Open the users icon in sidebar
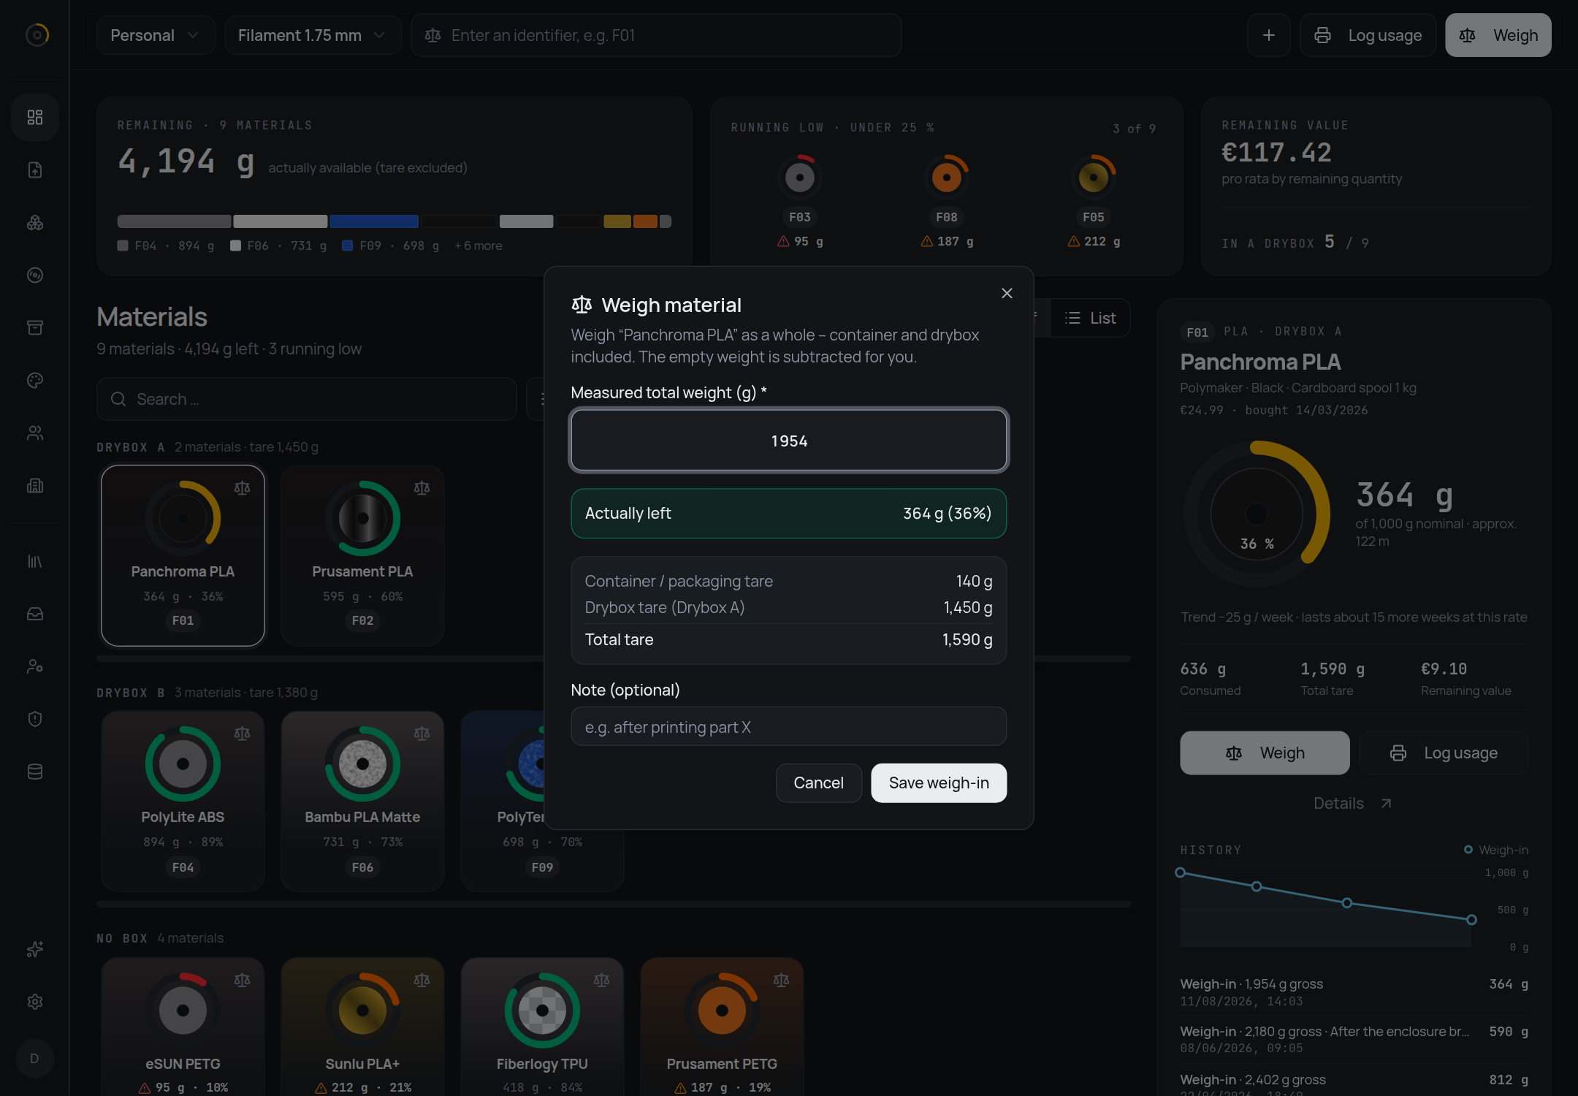The height and width of the screenshot is (1096, 1578). (35, 433)
